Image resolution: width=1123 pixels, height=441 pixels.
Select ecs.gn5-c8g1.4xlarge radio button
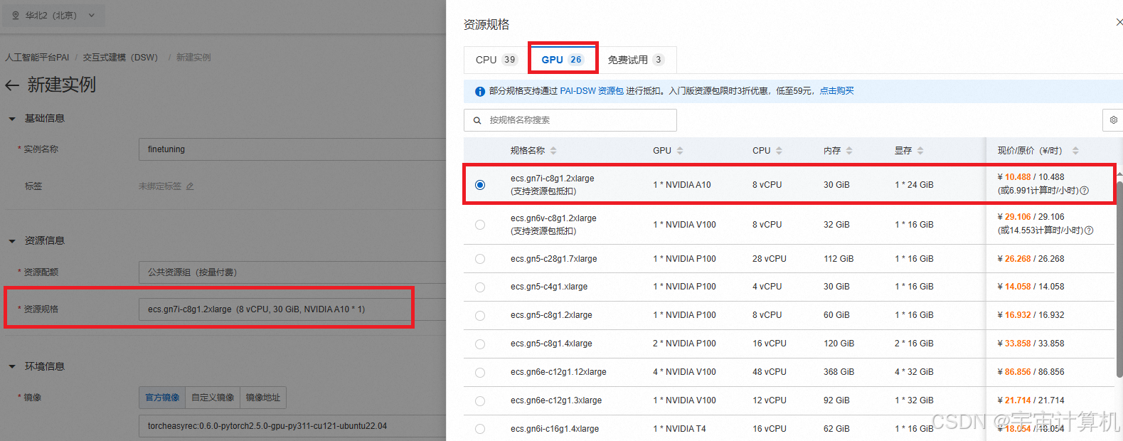click(x=480, y=344)
